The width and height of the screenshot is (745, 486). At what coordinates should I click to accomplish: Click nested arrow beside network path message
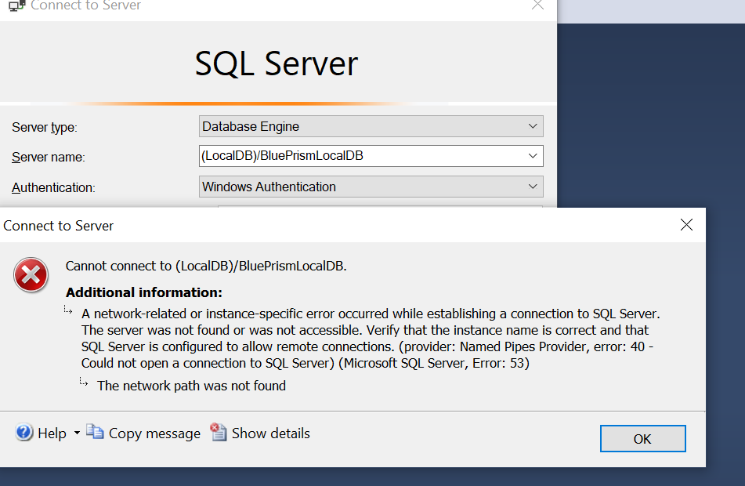click(x=84, y=383)
